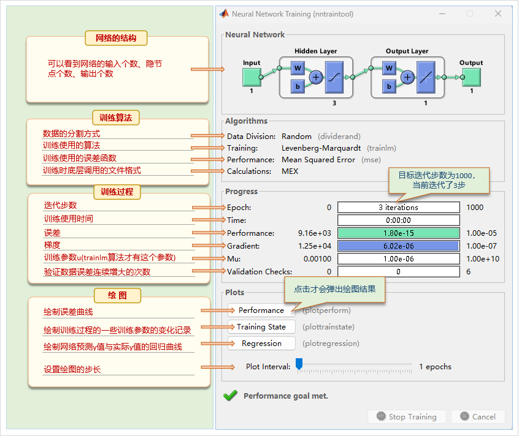Click the nntraintool window icon in title bar
Screen dimensions: 519x436
223,13
